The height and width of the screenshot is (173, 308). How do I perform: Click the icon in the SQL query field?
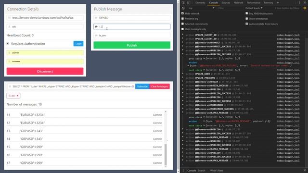pos(10,86)
